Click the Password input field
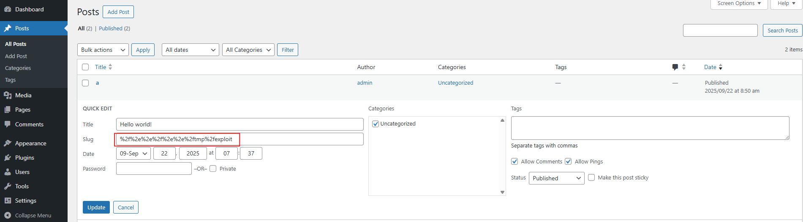The image size is (803, 222). (x=154, y=169)
